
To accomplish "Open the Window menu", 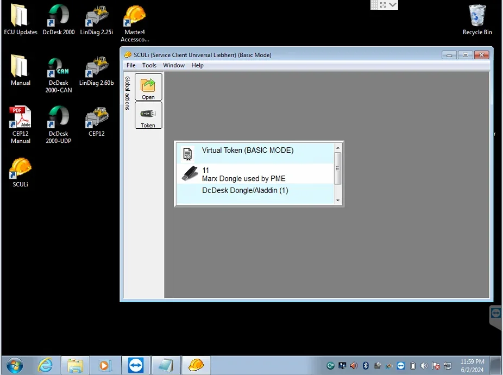I will (x=174, y=65).
